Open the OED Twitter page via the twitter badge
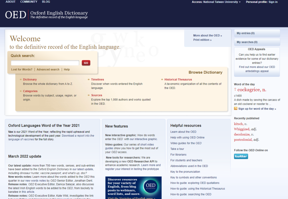This screenshot has height=199, width=288. (x=241, y=156)
